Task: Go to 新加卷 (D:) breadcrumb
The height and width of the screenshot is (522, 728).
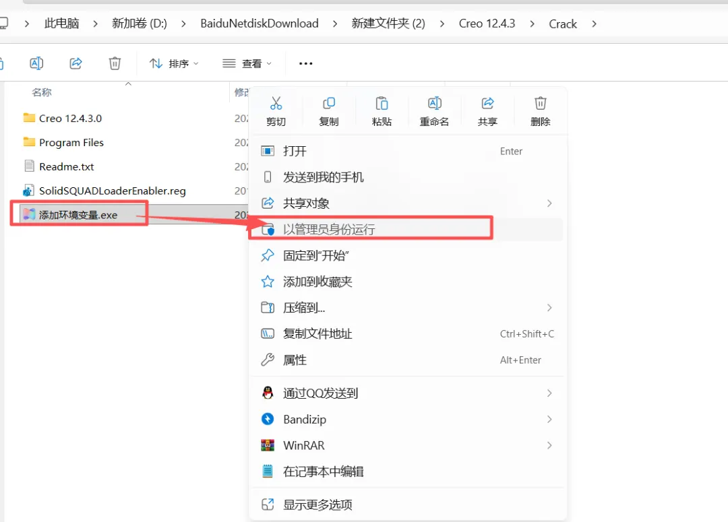Action: tap(140, 24)
